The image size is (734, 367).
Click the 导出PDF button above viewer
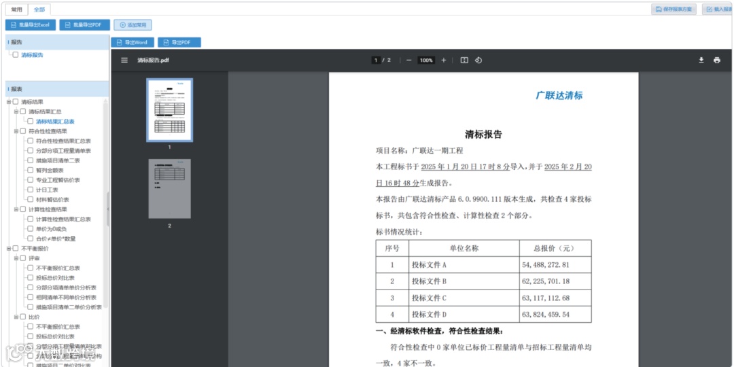pos(179,42)
